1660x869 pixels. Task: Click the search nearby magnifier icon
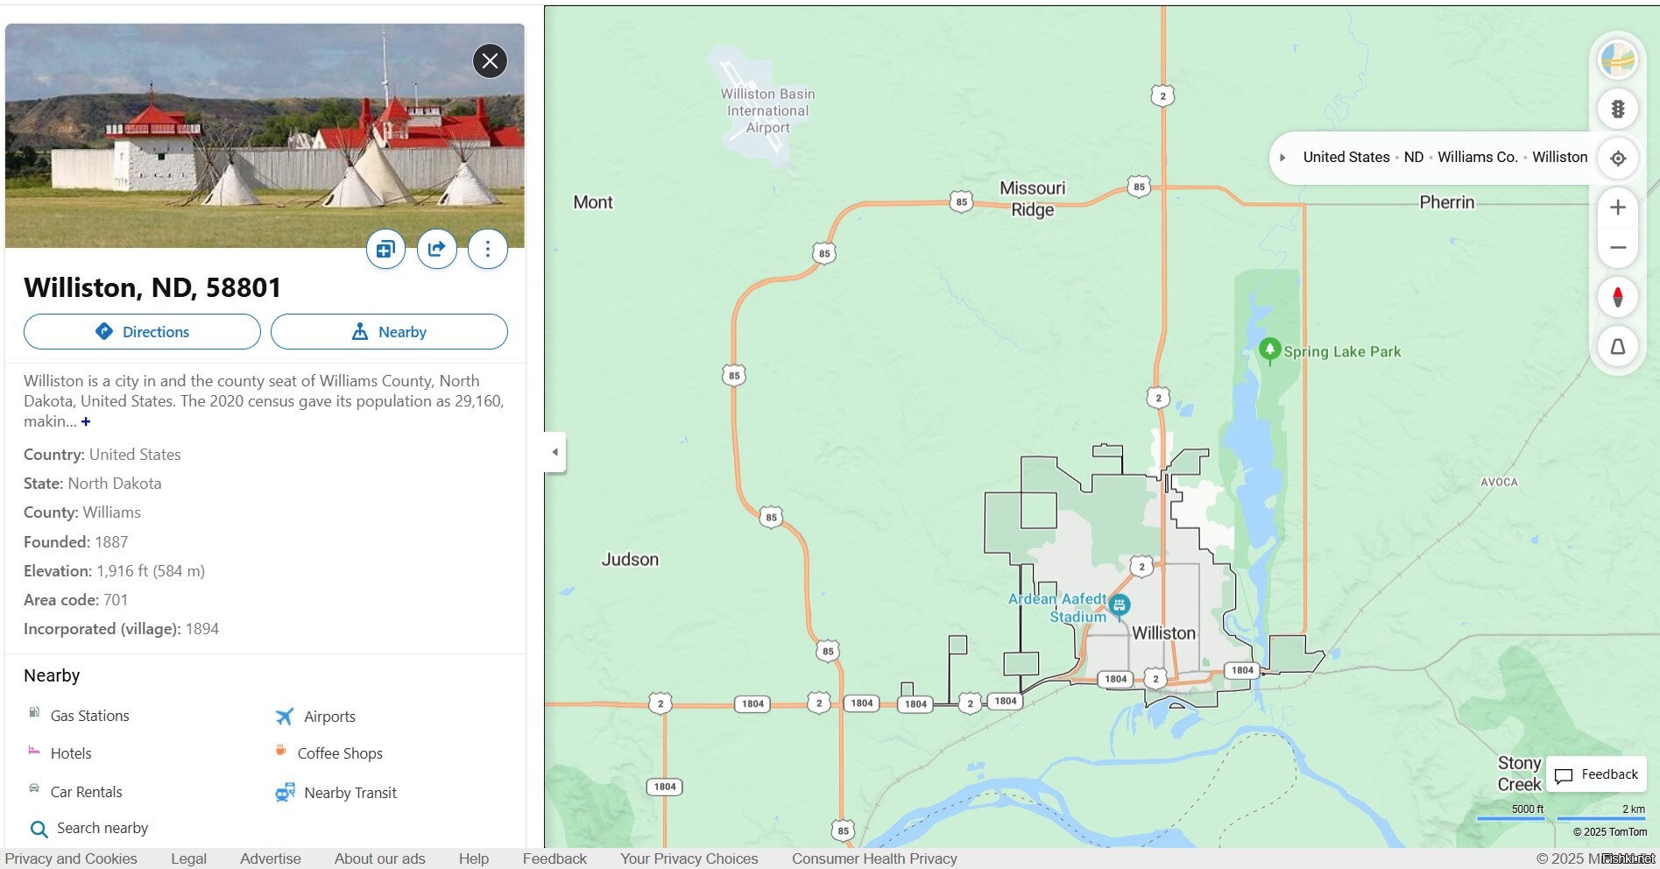(39, 830)
